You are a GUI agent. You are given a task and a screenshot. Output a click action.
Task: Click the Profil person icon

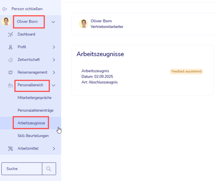click(11, 47)
